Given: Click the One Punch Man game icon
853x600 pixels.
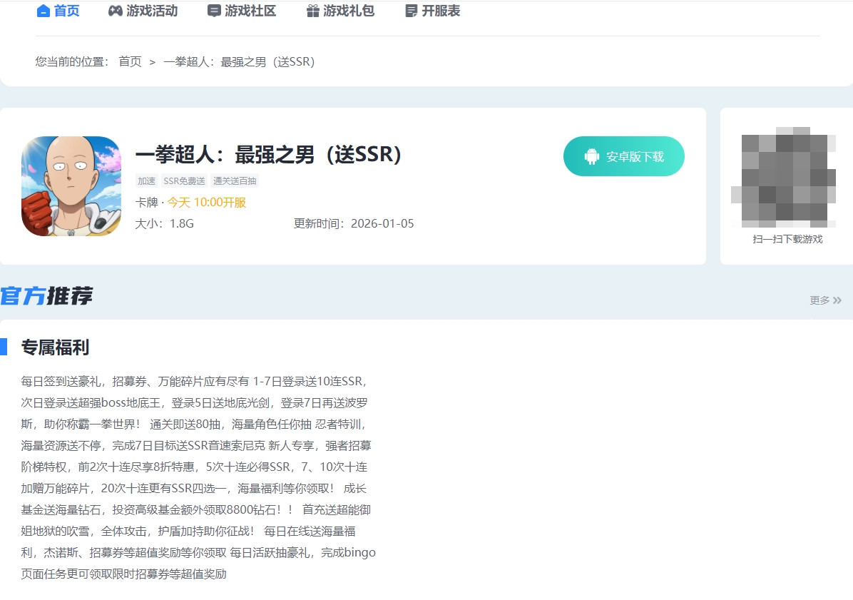Looking at the screenshot, I should 71,186.
